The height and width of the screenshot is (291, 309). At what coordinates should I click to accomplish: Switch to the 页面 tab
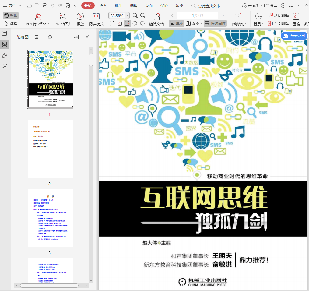[x=149, y=6]
